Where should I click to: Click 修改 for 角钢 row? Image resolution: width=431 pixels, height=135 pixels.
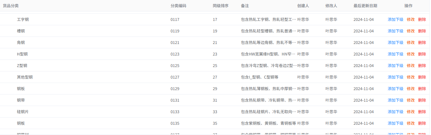[411, 42]
